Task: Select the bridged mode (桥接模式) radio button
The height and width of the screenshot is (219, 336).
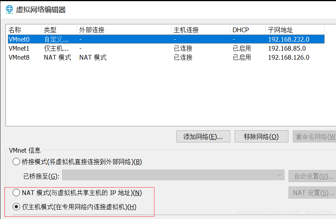Action: tap(16, 162)
